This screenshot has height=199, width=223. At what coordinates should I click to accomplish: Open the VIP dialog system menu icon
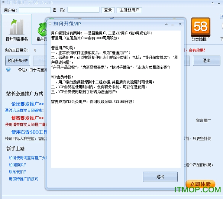tap(50, 24)
